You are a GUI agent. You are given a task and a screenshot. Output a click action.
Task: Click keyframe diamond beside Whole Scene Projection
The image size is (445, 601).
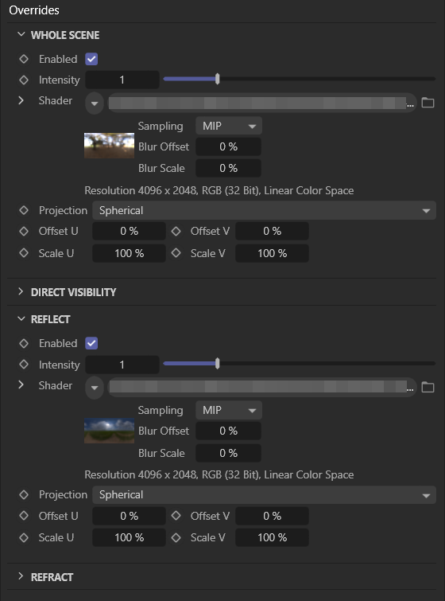pyautogui.click(x=24, y=210)
